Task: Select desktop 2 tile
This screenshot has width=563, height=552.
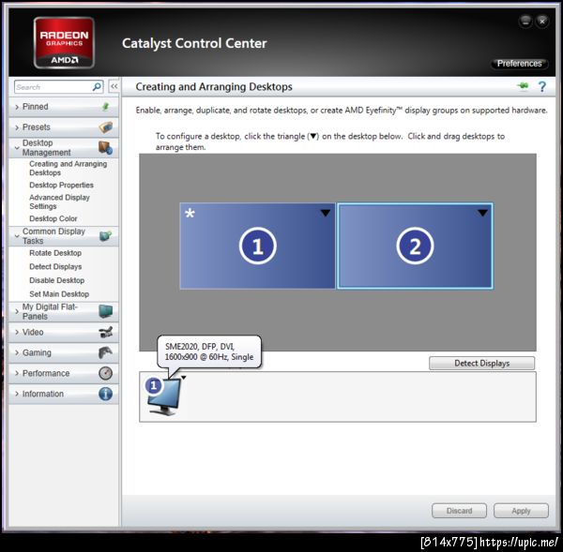Action: tap(415, 246)
